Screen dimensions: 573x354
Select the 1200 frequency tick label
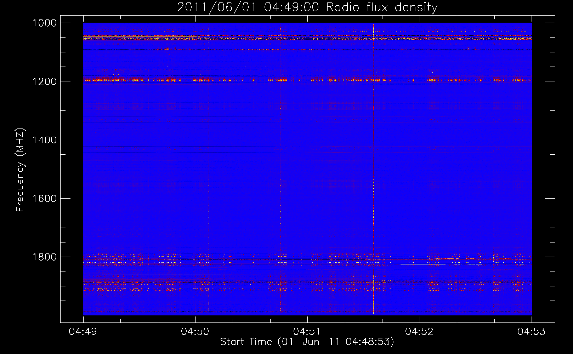(44, 81)
